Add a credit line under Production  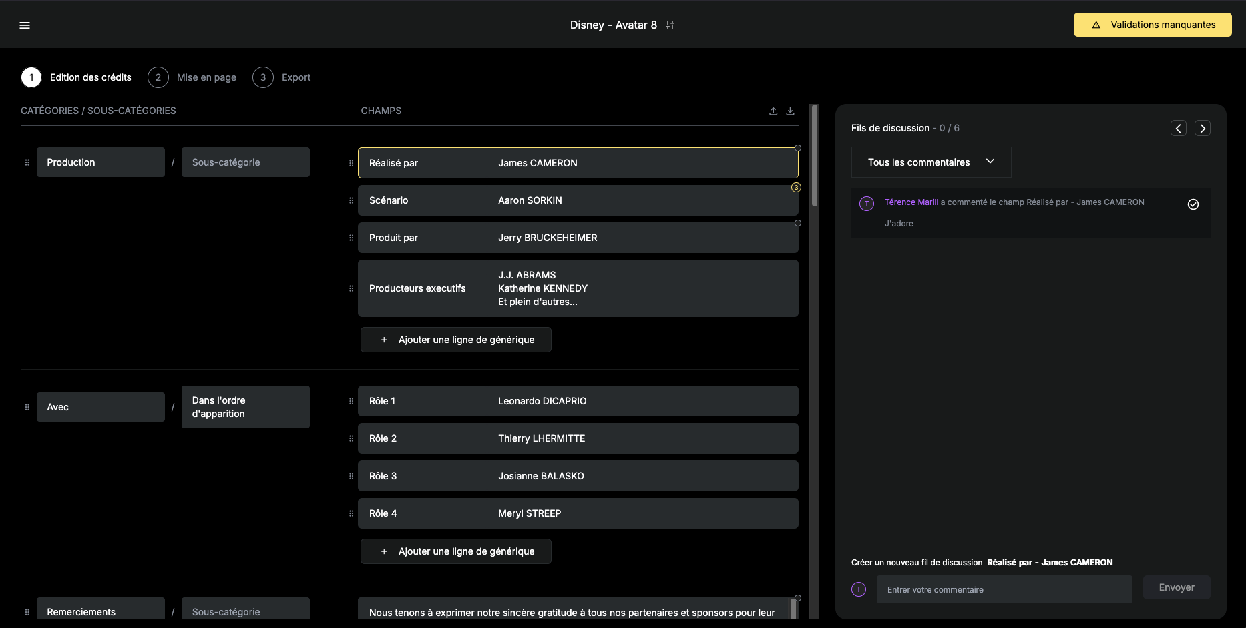[456, 340]
